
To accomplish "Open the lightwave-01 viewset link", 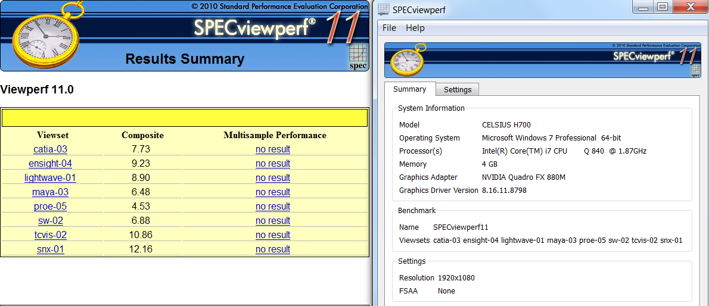I will pyautogui.click(x=50, y=177).
